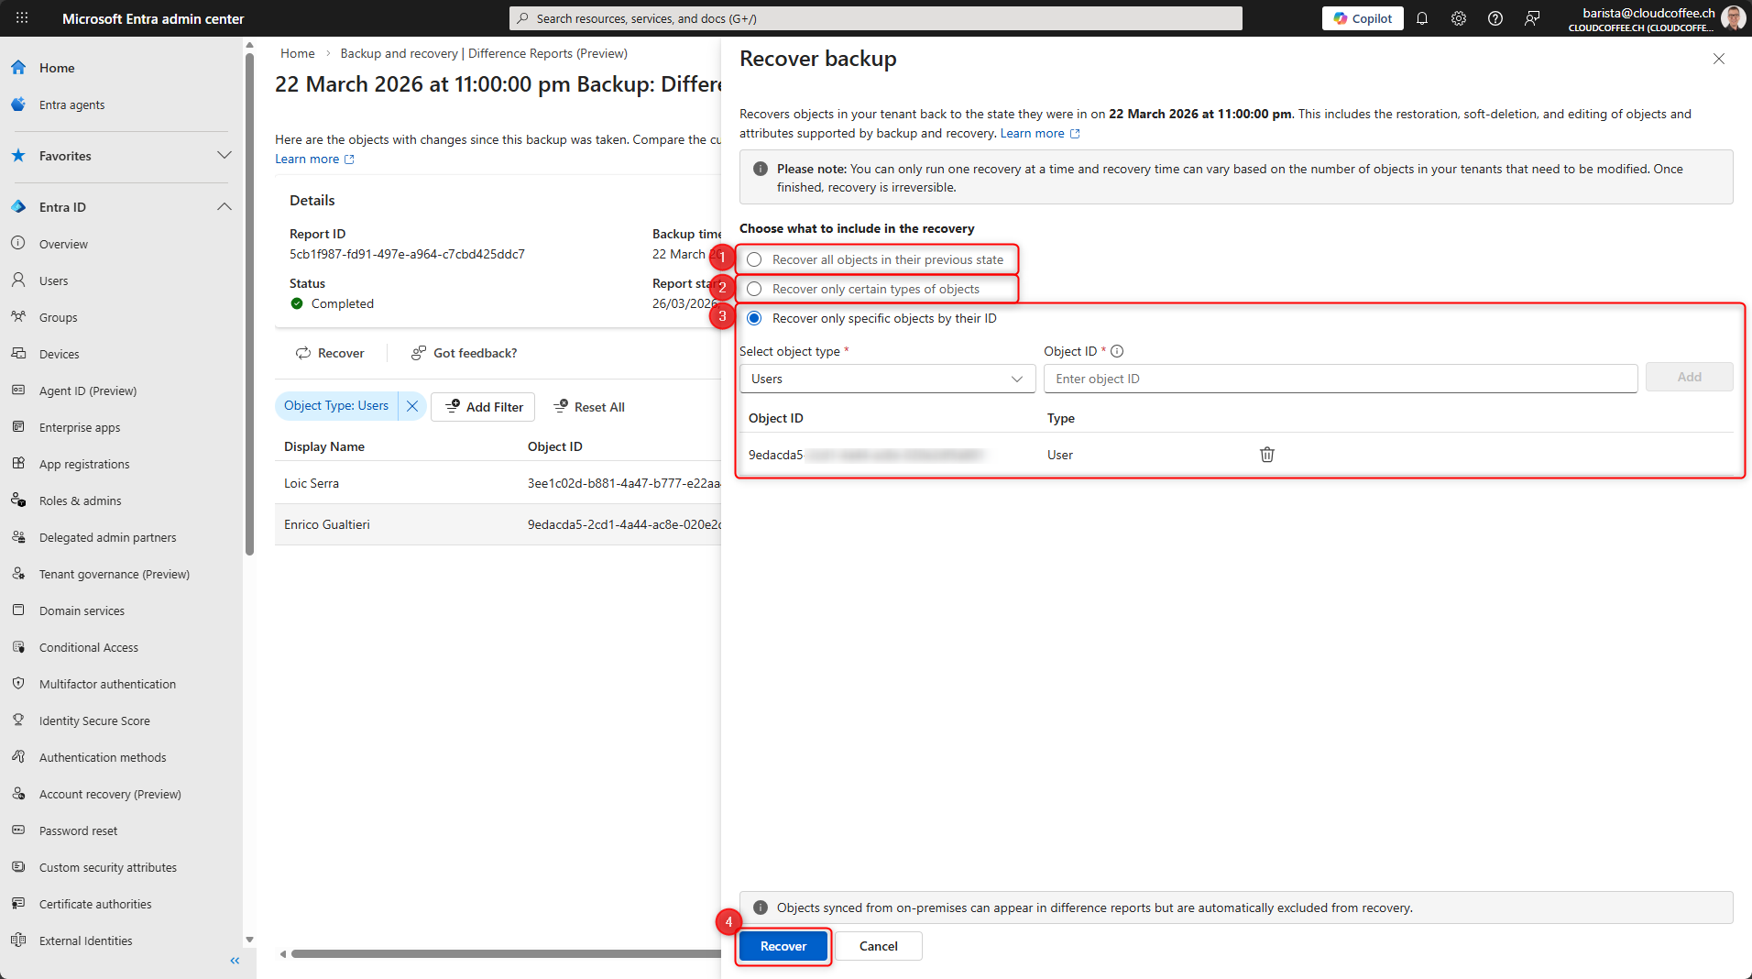Open the Select object type dropdown
Screen dimensions: 1752x979
click(887, 379)
